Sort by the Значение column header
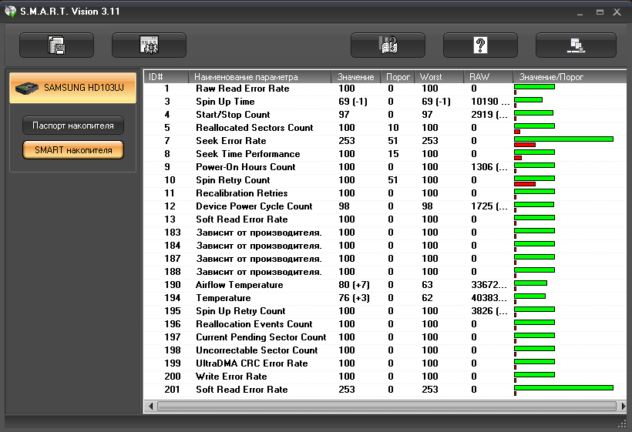 356,76
